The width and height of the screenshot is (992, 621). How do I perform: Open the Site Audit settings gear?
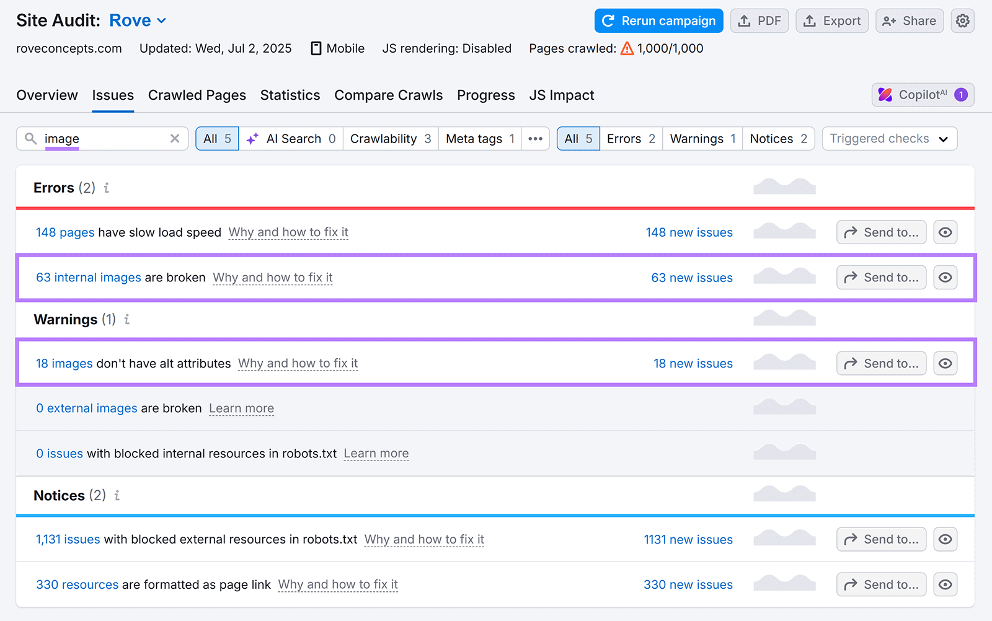(962, 20)
